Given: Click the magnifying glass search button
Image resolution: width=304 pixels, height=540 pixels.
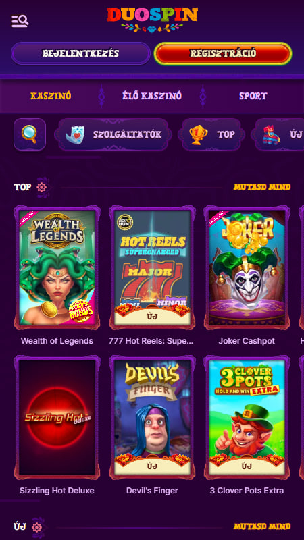Looking at the screenshot, I should 30,134.
